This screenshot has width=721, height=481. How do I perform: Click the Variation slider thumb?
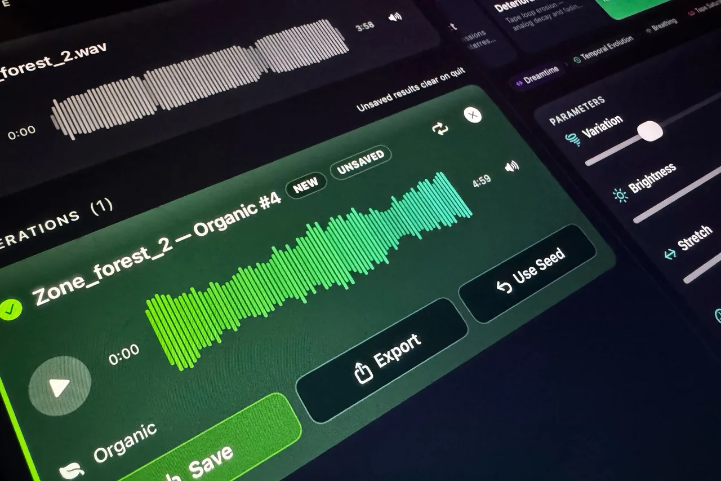point(650,131)
